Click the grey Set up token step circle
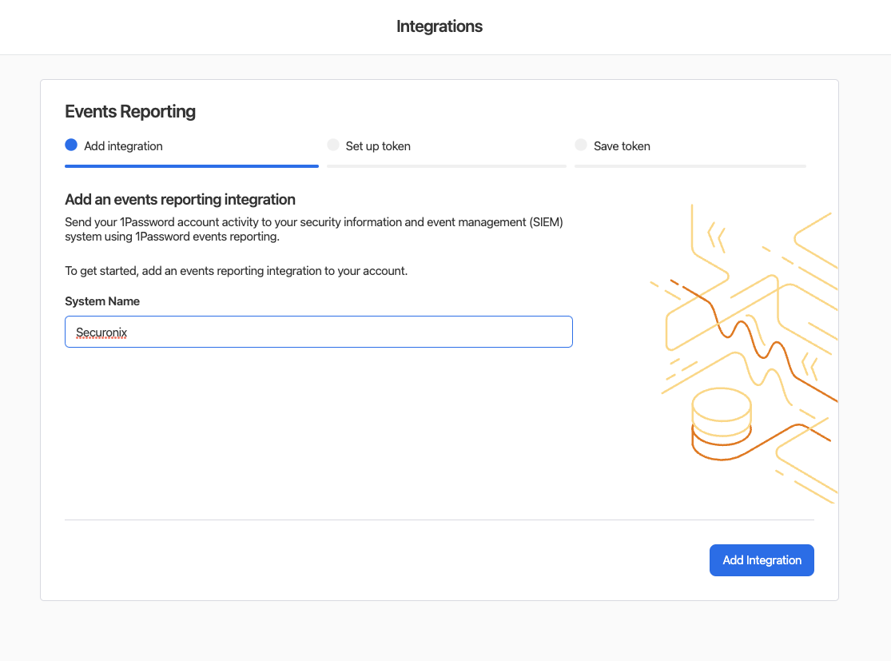 pos(333,145)
